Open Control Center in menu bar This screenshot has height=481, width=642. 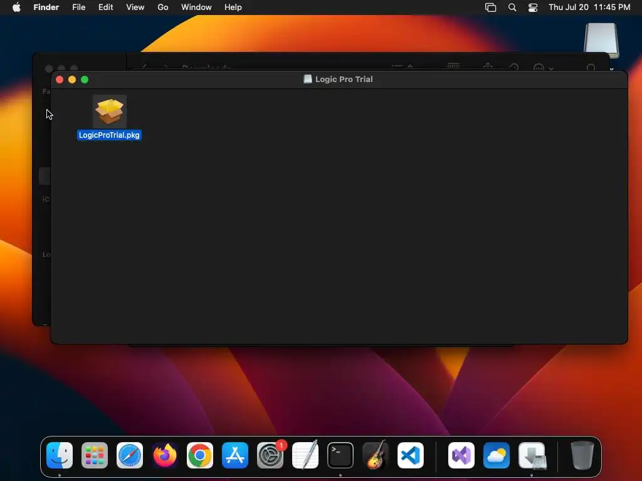coord(533,8)
